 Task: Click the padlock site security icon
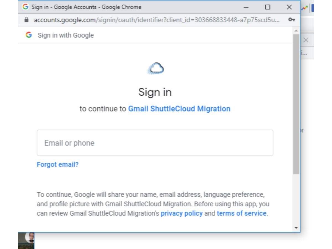point(27,20)
